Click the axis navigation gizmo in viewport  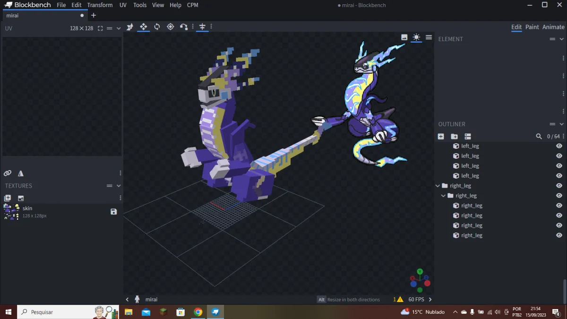pyautogui.click(x=420, y=280)
